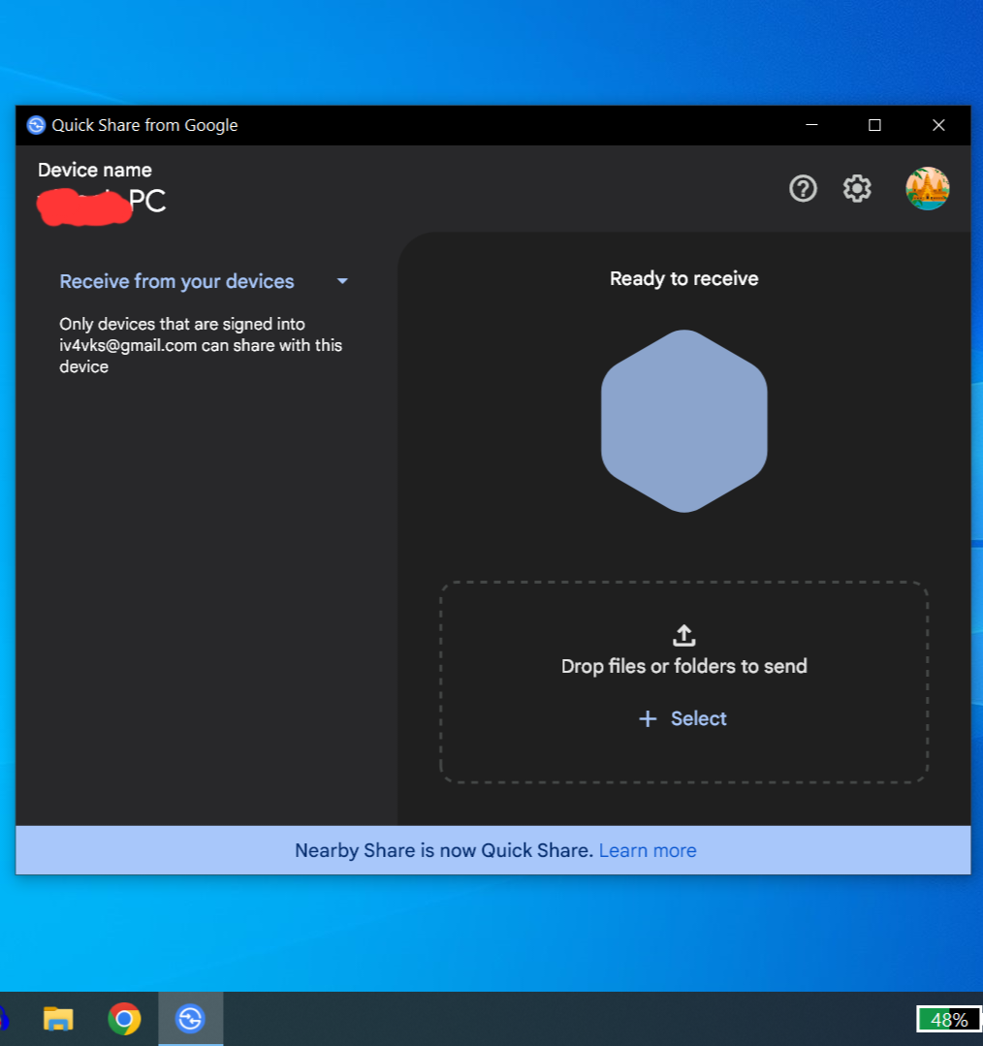Close the Quick Share window
Viewport: 983px width, 1046px height.
(937, 125)
